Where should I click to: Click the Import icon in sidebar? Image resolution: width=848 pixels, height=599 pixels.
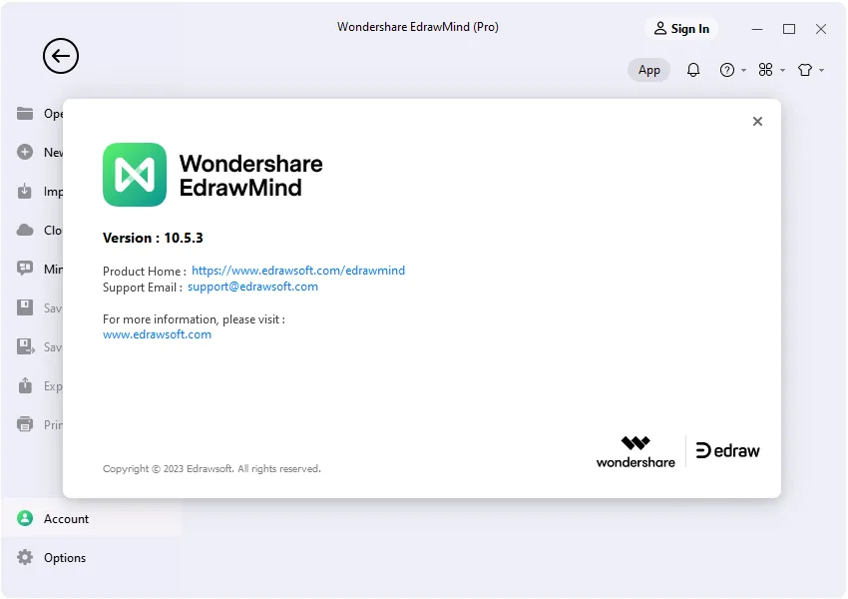(25, 191)
